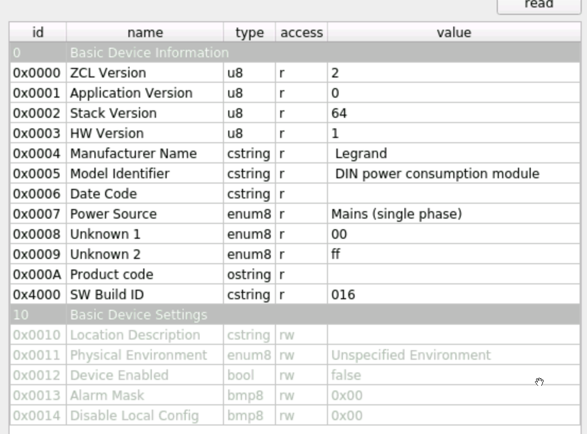Click the Device Enabled false value
587x434 pixels.
tap(454, 375)
